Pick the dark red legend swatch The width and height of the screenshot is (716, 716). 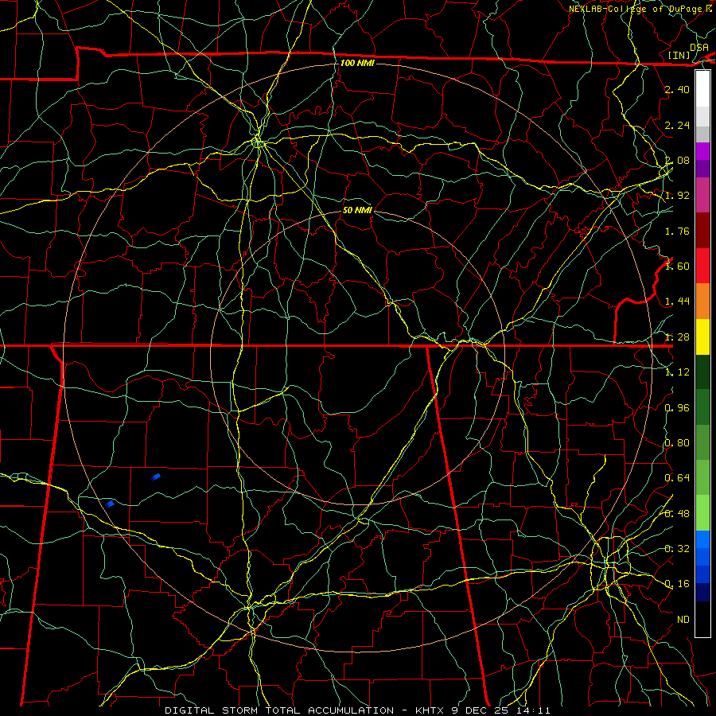point(702,231)
